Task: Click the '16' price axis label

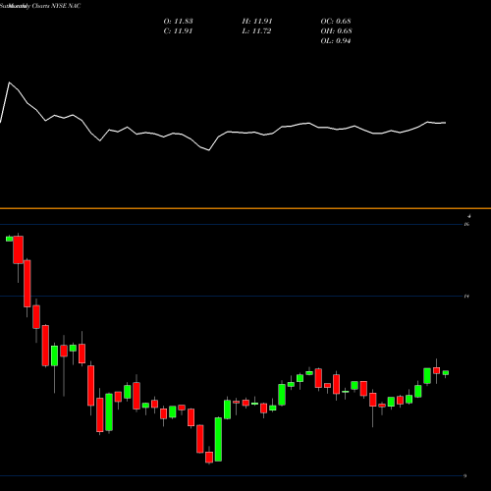Action: [466, 224]
